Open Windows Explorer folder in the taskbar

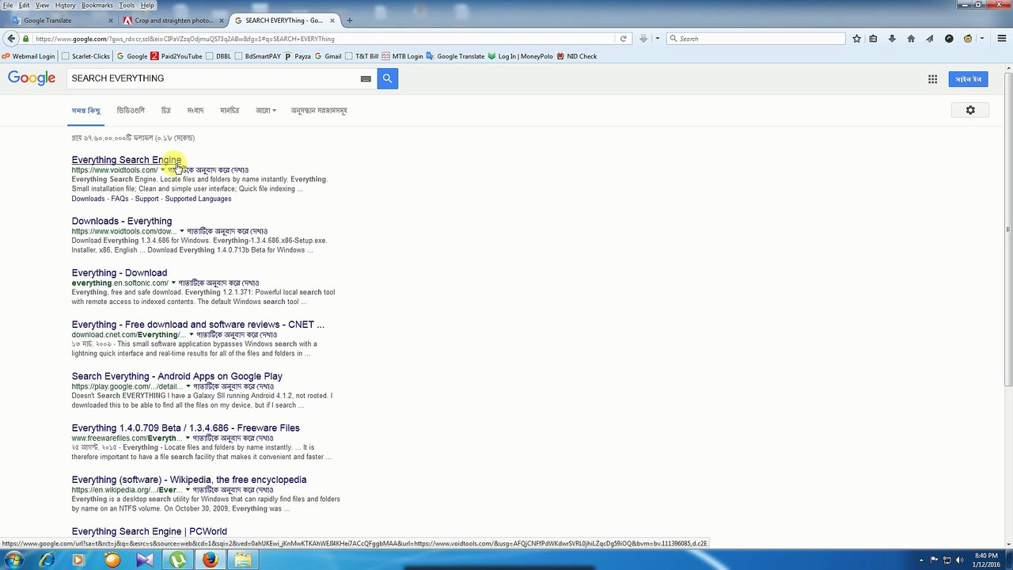click(242, 560)
